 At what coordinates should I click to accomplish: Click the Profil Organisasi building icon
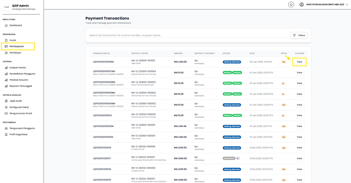[6, 135]
